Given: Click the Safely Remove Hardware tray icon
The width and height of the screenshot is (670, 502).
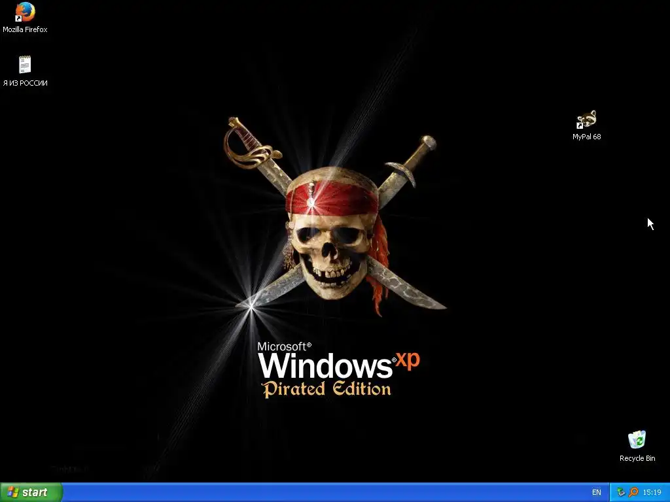Looking at the screenshot, I should click(x=621, y=492).
